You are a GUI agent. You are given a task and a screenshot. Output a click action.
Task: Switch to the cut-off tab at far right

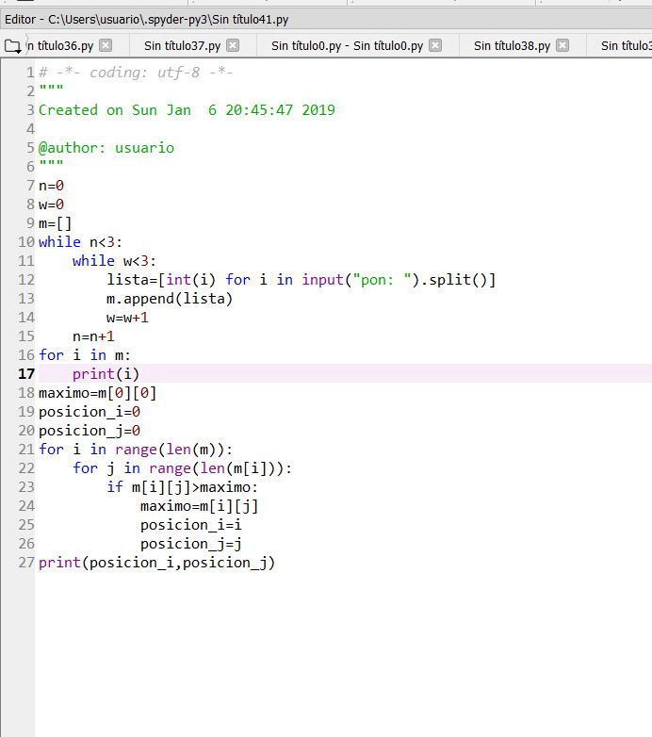pos(625,45)
